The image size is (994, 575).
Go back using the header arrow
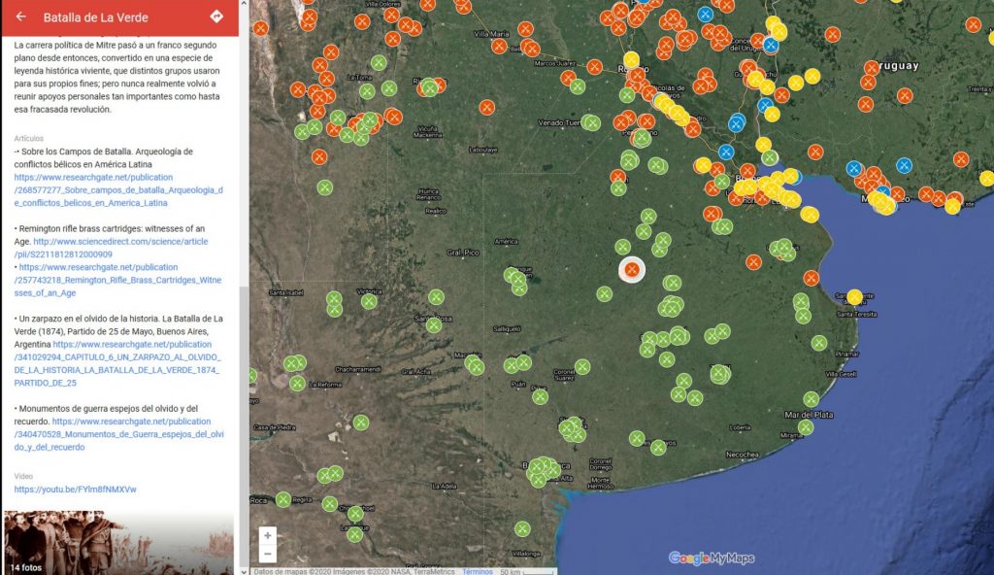point(20,17)
